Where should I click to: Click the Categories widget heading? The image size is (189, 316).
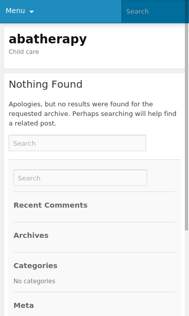pos(35,266)
